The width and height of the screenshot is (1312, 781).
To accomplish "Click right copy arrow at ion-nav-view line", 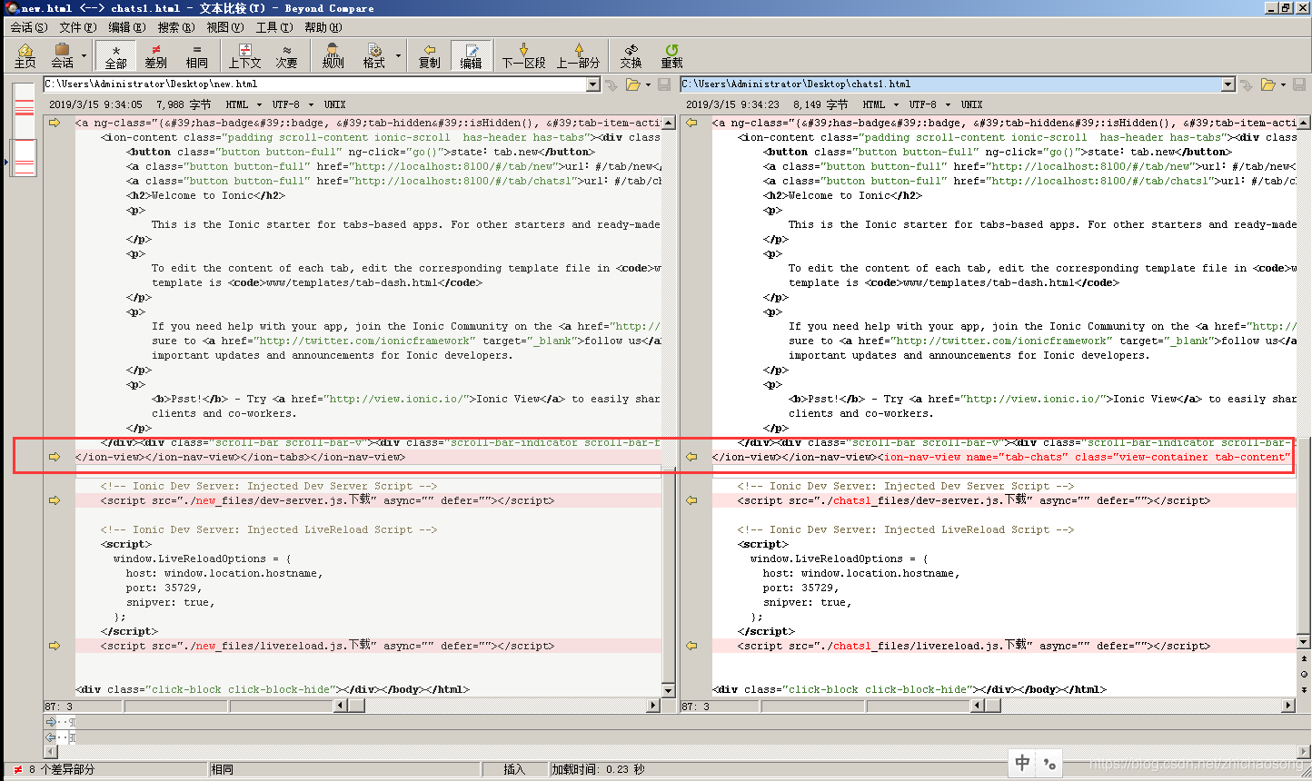I will pyautogui.click(x=691, y=457).
